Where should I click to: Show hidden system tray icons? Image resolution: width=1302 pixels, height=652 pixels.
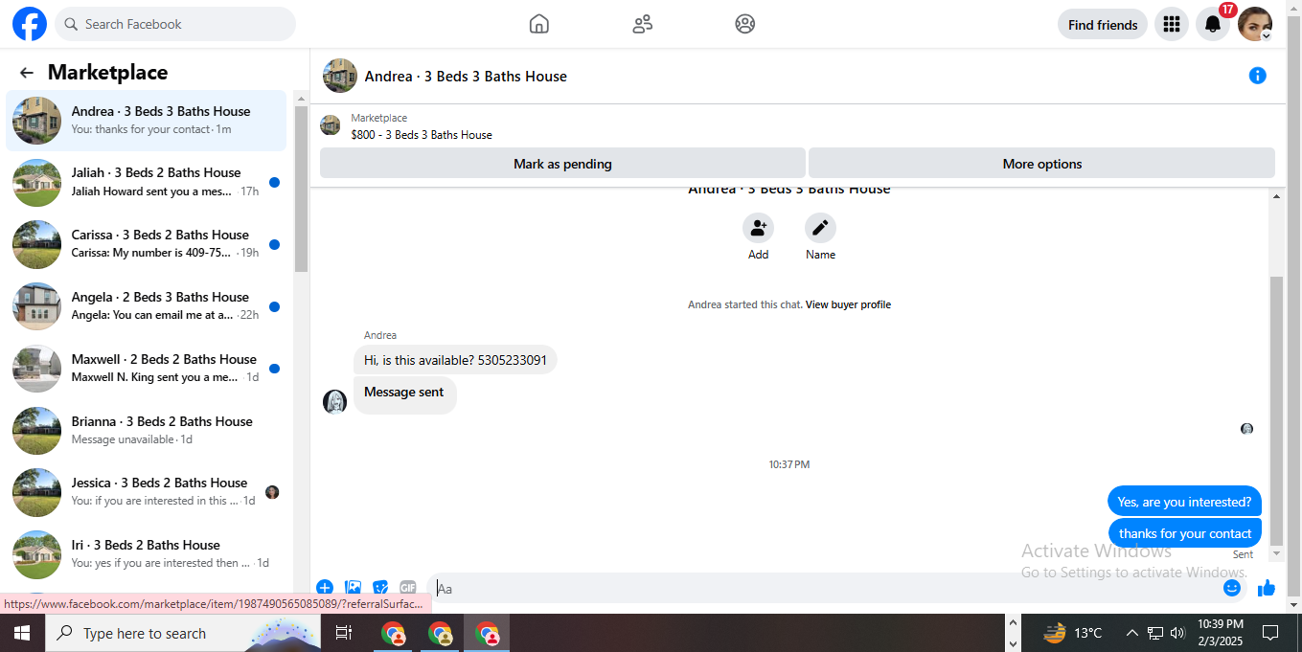(x=1131, y=633)
